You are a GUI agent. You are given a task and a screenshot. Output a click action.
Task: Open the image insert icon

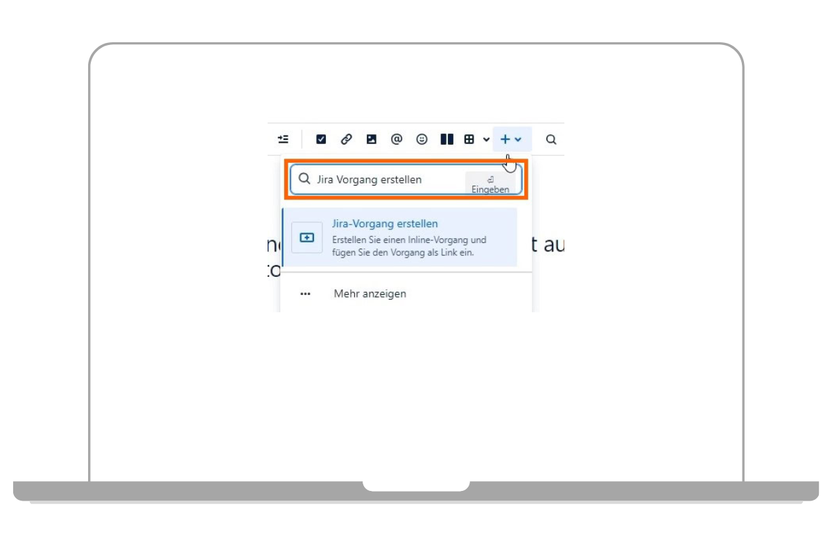371,138
